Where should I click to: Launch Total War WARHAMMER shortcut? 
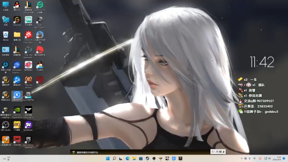(x=28, y=52)
